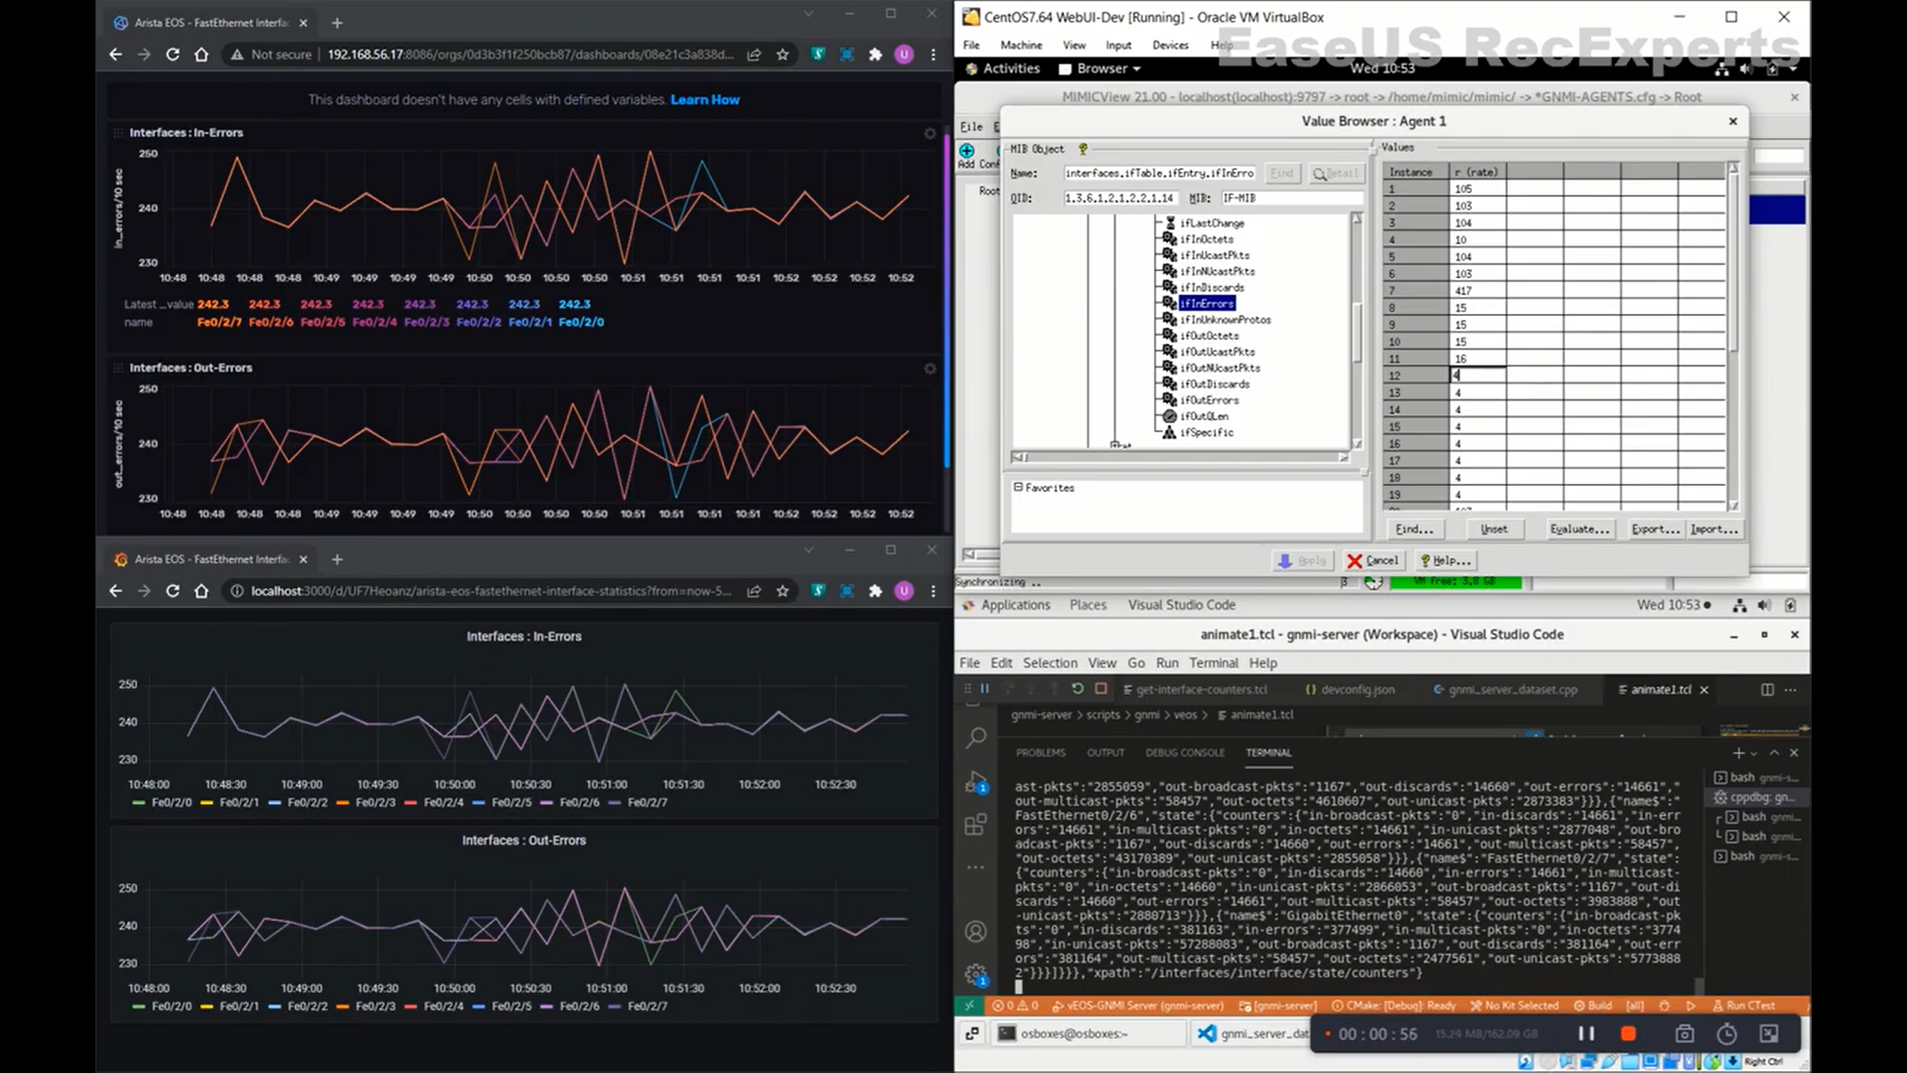Image resolution: width=1907 pixels, height=1073 pixels.
Task: Reload the 192.168.56.17 dashboard browser page
Action: (173, 55)
